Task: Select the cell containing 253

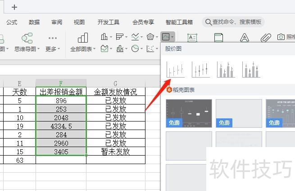Action: (61, 109)
